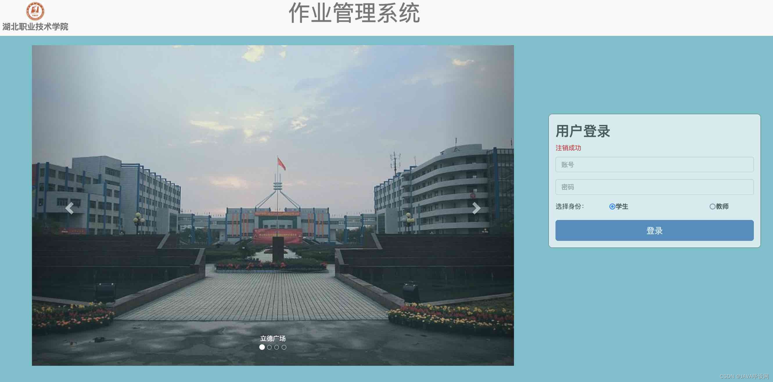The width and height of the screenshot is (773, 382).
Task: Select the first carousel indicator dot
Action: tap(262, 347)
